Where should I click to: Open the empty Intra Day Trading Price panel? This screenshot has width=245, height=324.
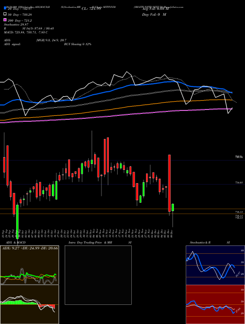tap(98, 275)
